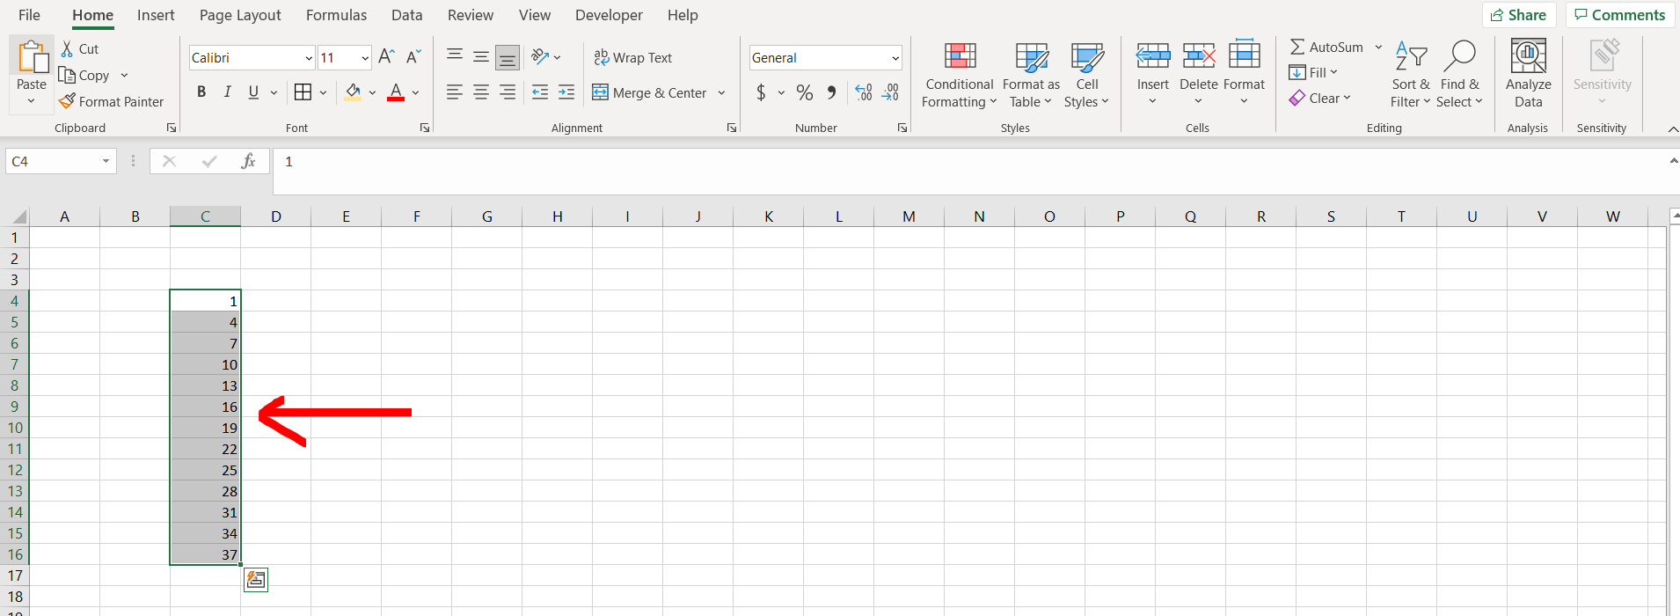Open the Fill dropdown

coord(1313,72)
